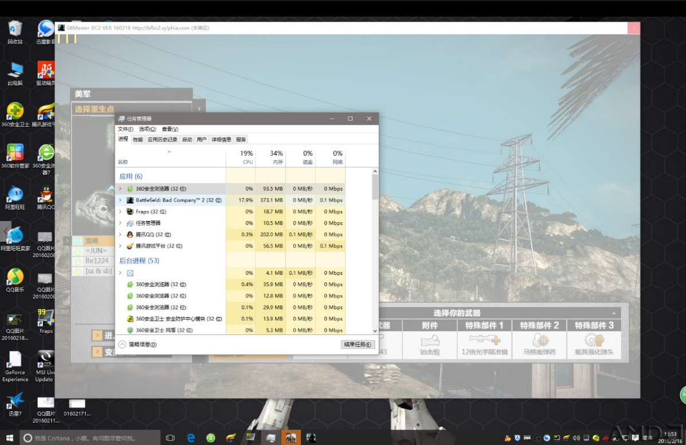686x445 pixels.
Task: Select player lhr1224 in the spawn list
Action: click(x=93, y=261)
